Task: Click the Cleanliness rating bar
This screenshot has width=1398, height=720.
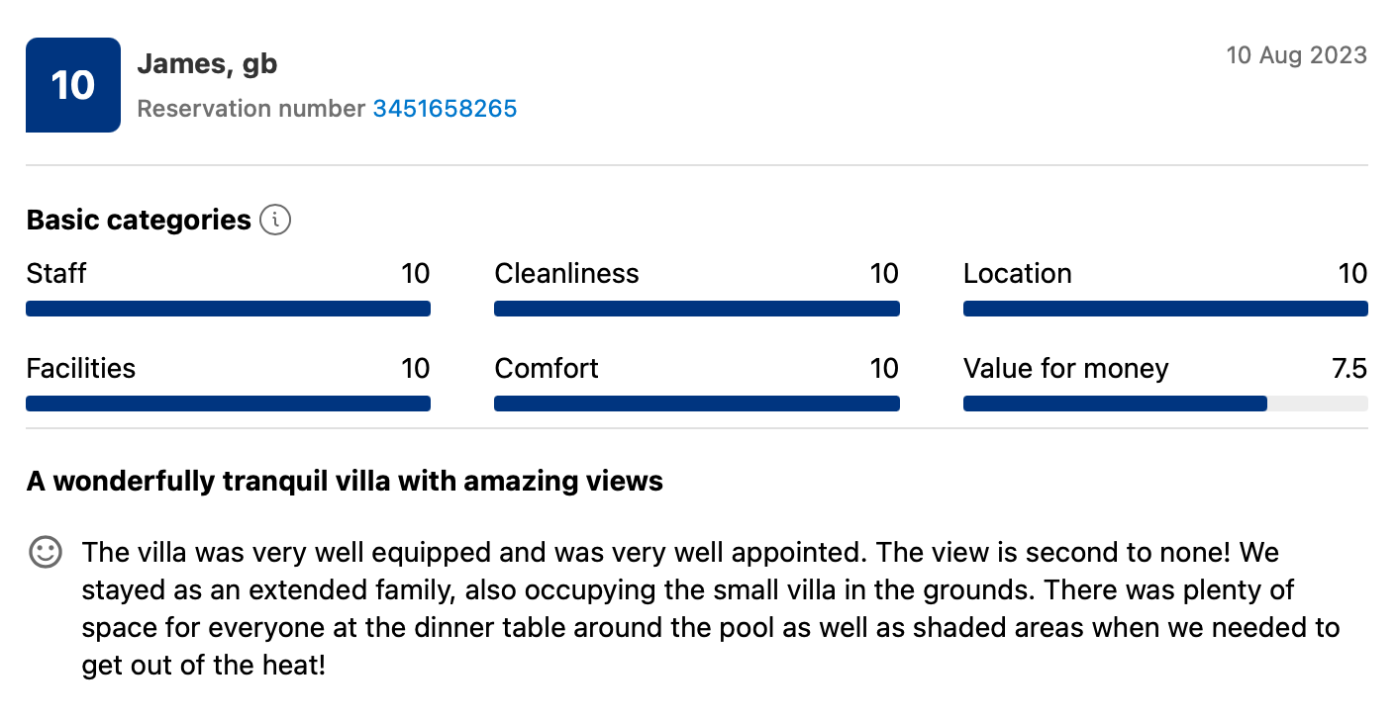Action: coord(696,309)
